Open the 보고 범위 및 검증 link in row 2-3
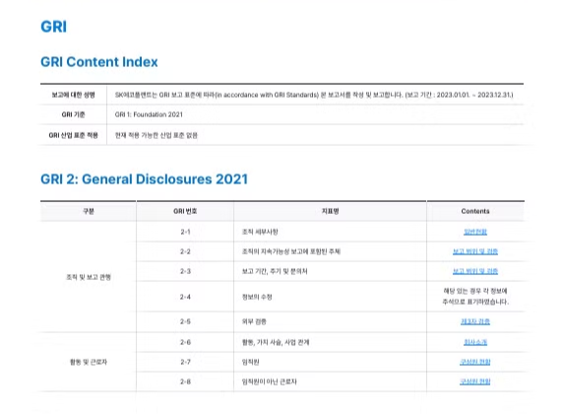563x414 pixels. coord(475,271)
